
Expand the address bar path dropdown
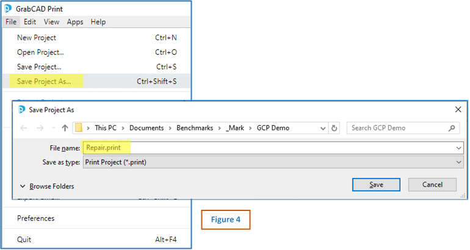point(322,128)
